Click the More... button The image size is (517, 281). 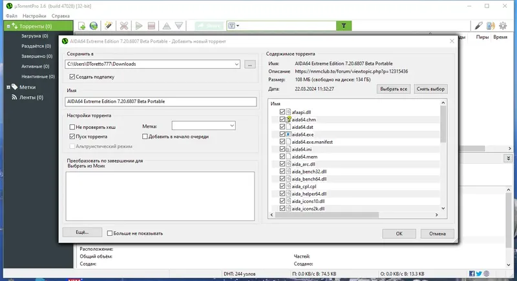coord(82,233)
